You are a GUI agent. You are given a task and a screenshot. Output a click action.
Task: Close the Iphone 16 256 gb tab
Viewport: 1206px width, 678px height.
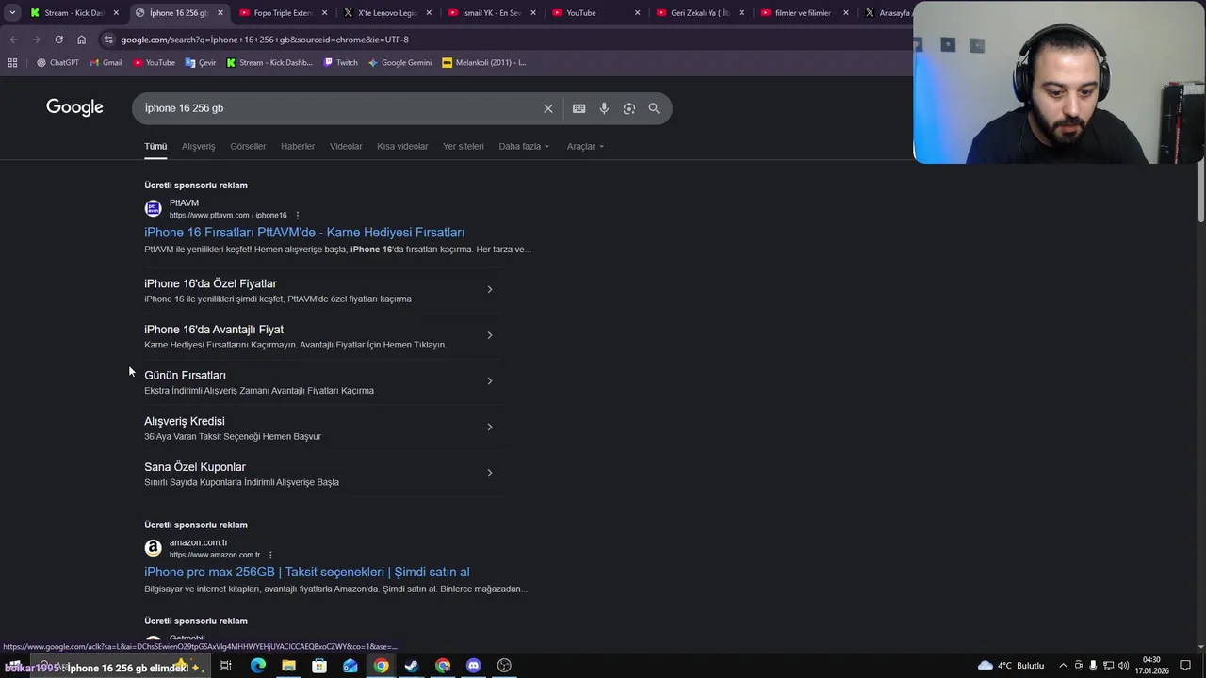point(220,13)
